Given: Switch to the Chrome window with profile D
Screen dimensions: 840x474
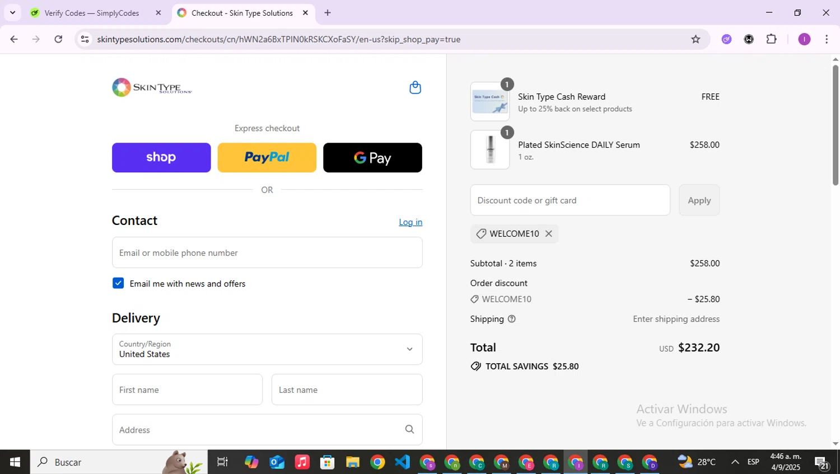Looking at the screenshot, I should click(x=650, y=462).
